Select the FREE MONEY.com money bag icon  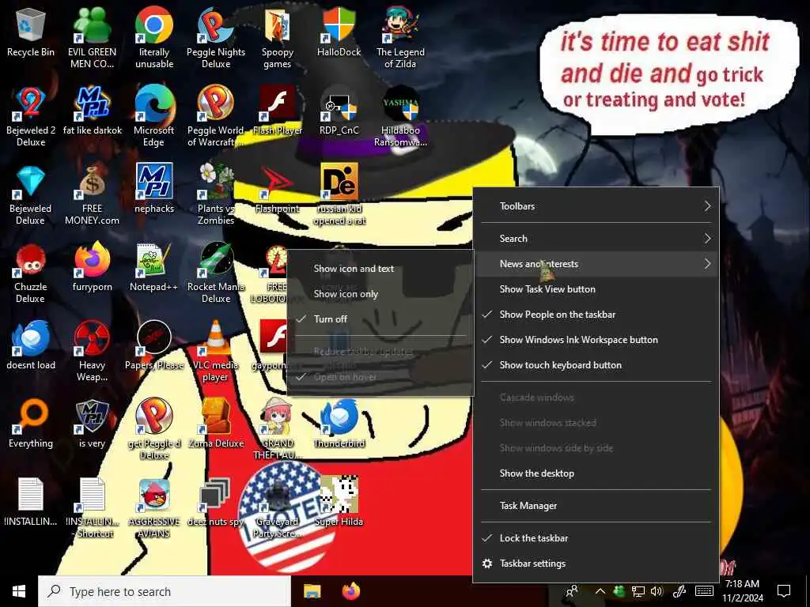[92, 194]
